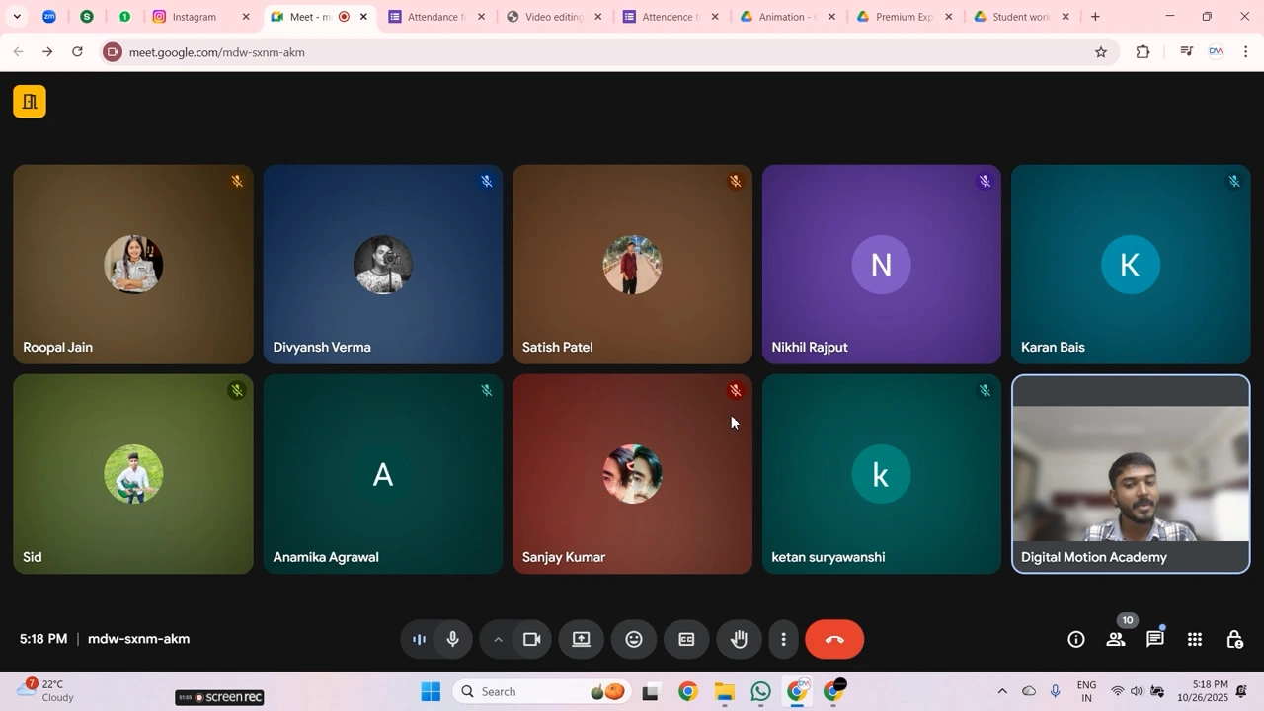Open the send a reaction emoji panel

pyautogui.click(x=634, y=640)
